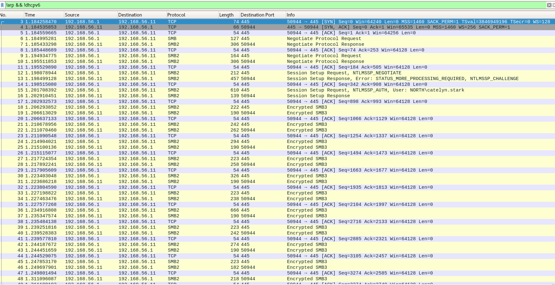
Task: Select packet 8 ACK Seq=74 Ack=253
Action: 277,50
